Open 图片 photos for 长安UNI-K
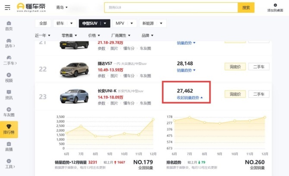Image resolution: width=289 pixels, height=176 pixels. pyautogui.click(x=114, y=103)
